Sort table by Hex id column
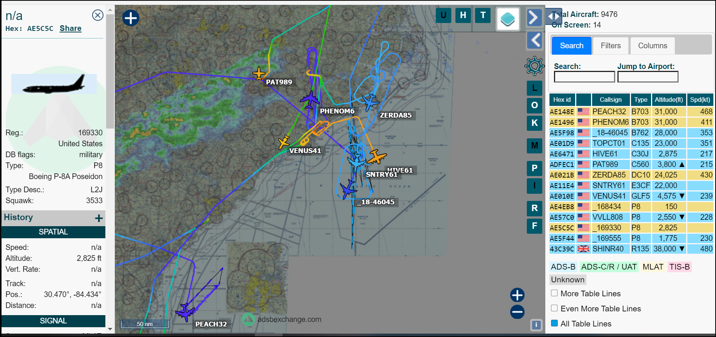Image resolution: width=716 pixels, height=337 pixels. 562,100
